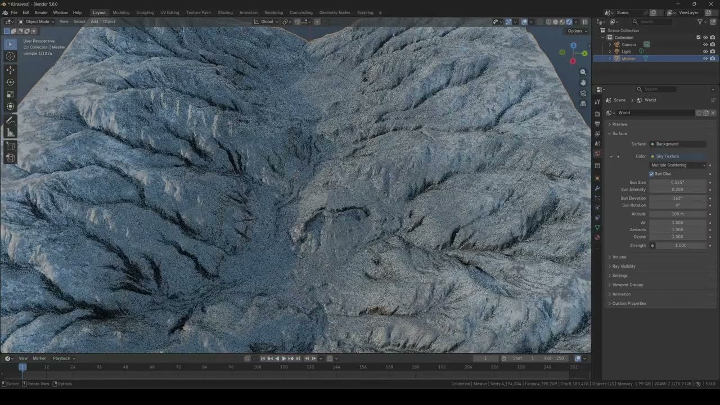Switch to the Shading workspace tab
Screen dimensions: 720x405
pos(225,12)
